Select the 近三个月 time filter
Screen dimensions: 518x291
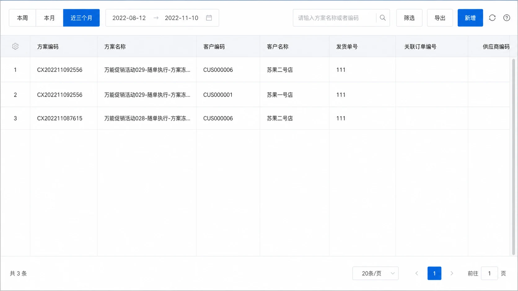[81, 18]
